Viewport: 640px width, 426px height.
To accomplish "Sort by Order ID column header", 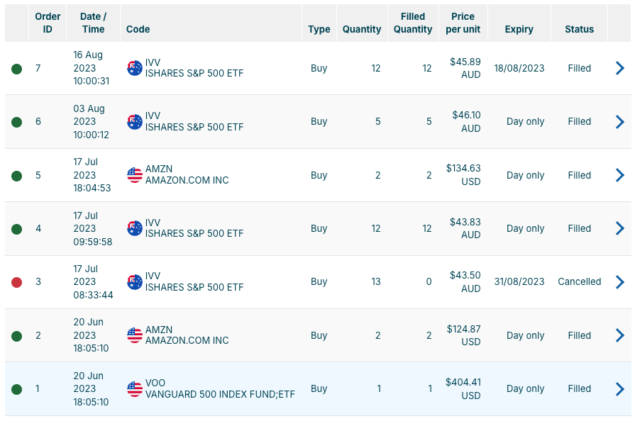I will pos(48,23).
